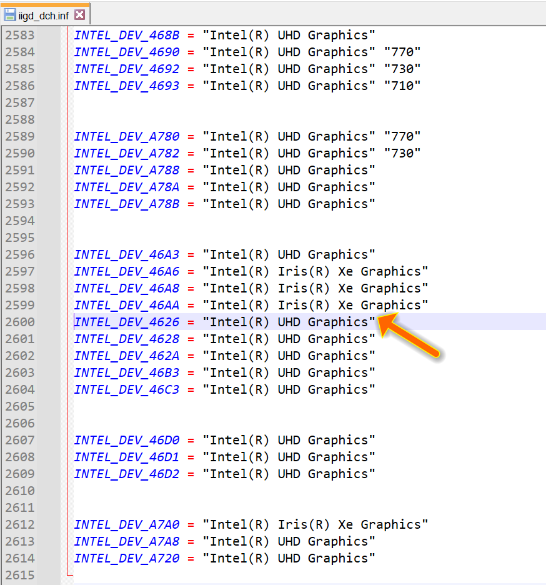Click INTEL_DEV_A720 identifier
The image size is (546, 585).
point(127,559)
